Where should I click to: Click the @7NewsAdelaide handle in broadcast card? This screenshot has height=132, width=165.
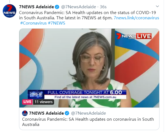tap(89, 113)
